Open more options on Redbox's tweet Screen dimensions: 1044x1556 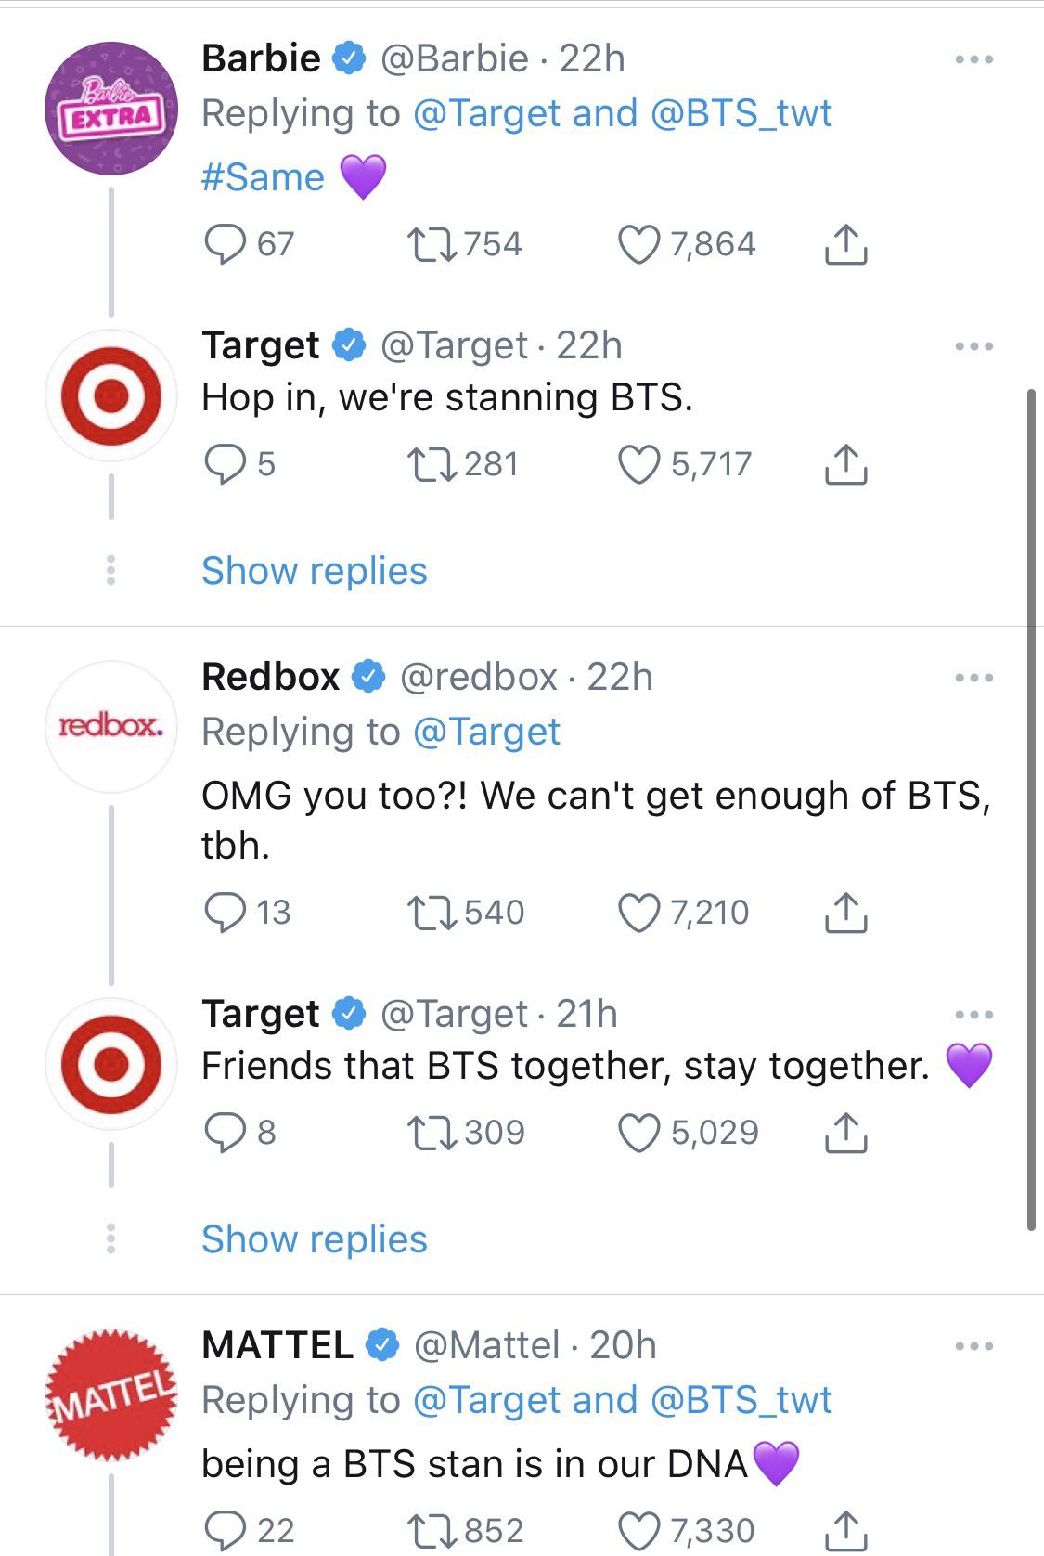[x=973, y=678]
